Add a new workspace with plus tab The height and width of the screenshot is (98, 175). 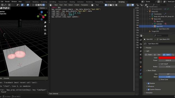tap(127, 2)
